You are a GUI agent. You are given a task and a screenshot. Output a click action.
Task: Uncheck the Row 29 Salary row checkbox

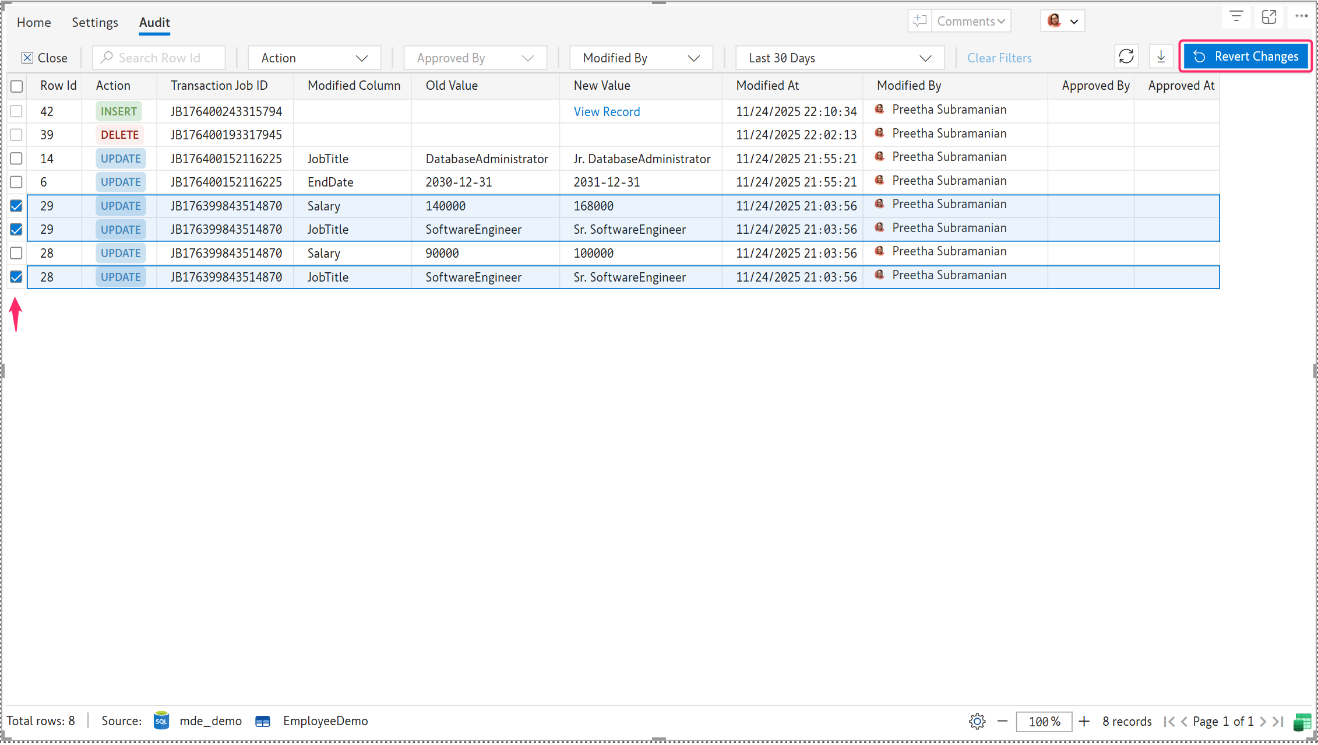tap(17, 206)
